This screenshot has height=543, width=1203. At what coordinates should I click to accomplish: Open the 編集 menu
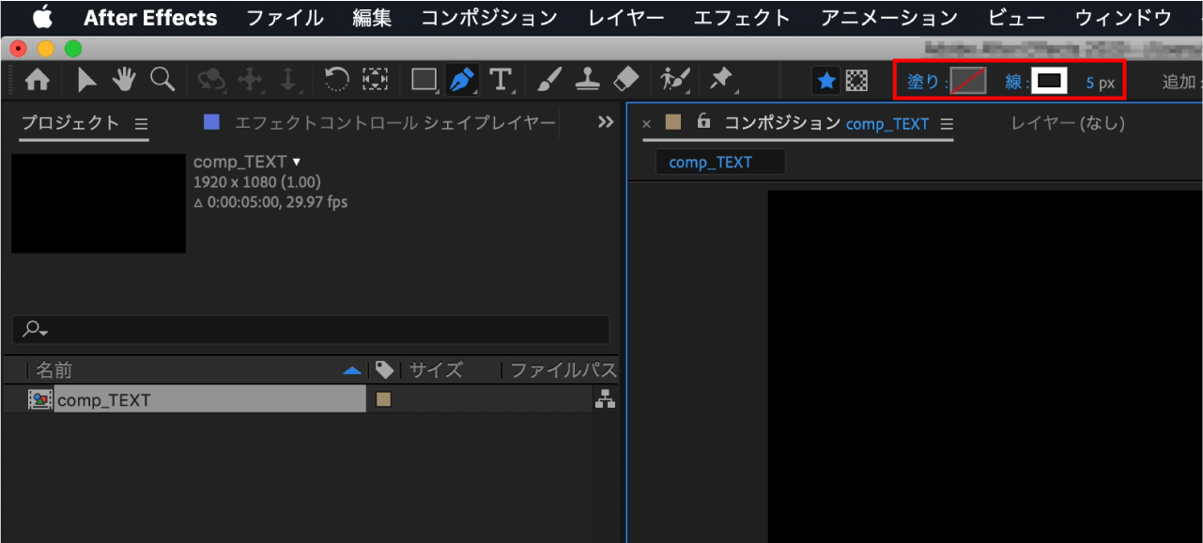pyautogui.click(x=372, y=18)
